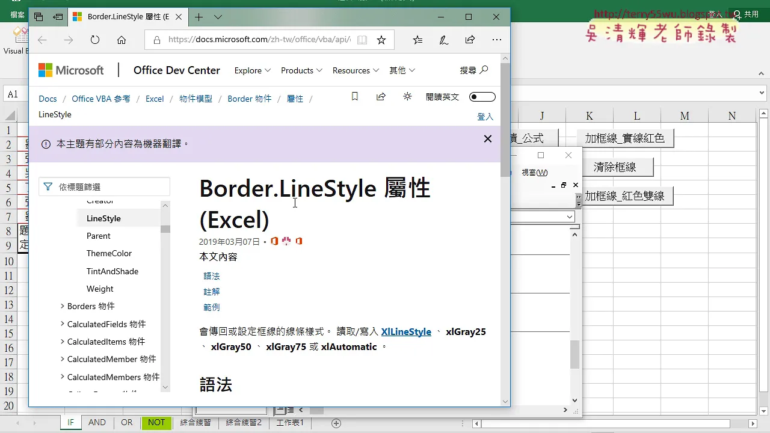
Task: Expand the CalculatedFields 物件 tree node
Action: (x=63, y=324)
